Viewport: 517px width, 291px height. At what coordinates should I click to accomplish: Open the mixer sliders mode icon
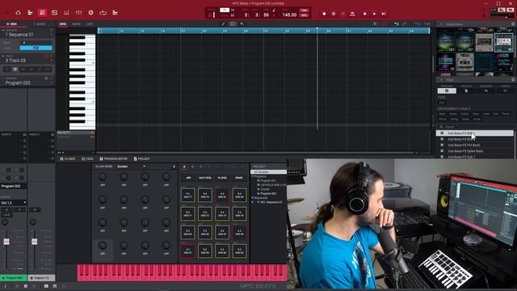[x=79, y=13]
